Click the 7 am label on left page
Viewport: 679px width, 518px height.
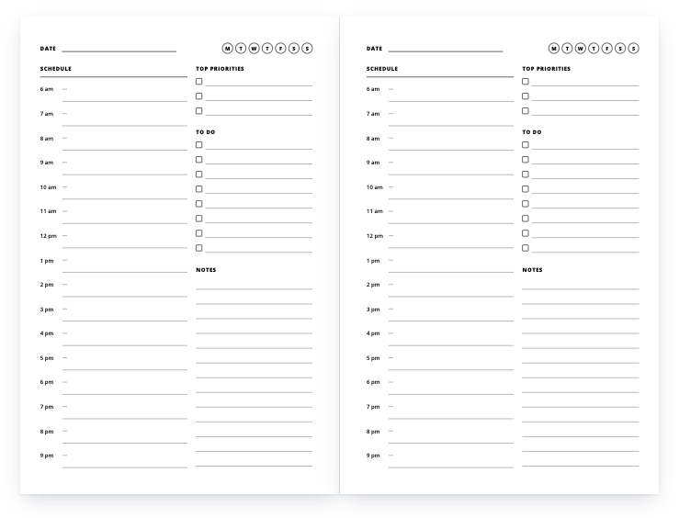[47, 114]
